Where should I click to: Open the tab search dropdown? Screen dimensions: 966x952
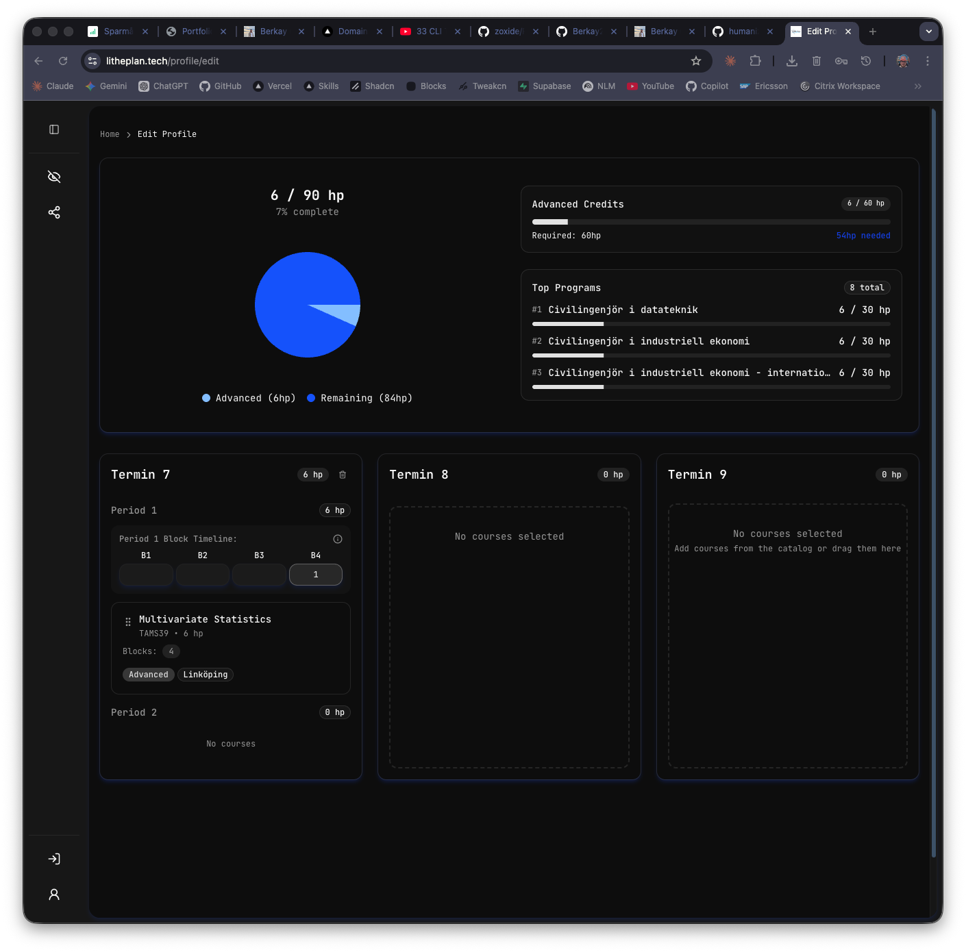[929, 32]
